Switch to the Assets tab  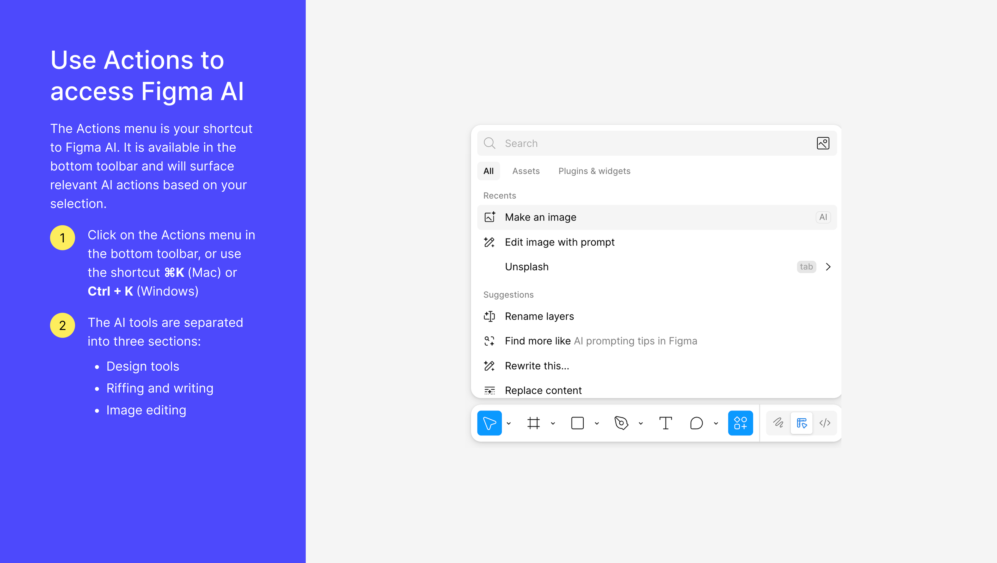pyautogui.click(x=526, y=171)
